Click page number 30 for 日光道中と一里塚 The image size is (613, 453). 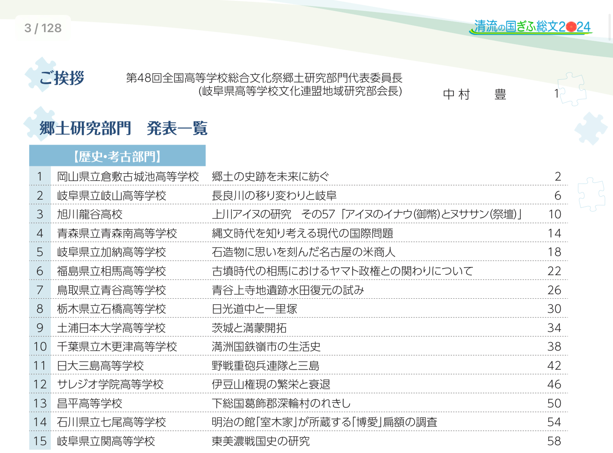554,309
